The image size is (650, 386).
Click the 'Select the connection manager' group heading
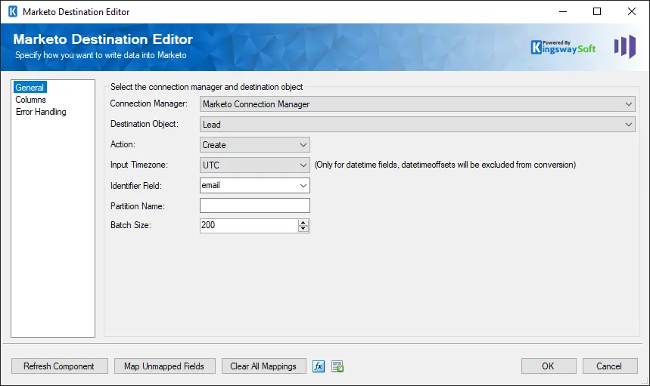tap(207, 87)
